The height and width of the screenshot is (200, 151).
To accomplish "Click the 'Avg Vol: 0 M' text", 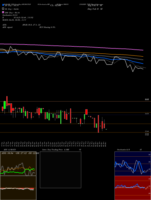I will coord(95,5).
